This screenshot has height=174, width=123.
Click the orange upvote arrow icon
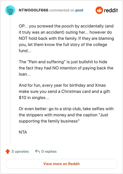(8, 151)
